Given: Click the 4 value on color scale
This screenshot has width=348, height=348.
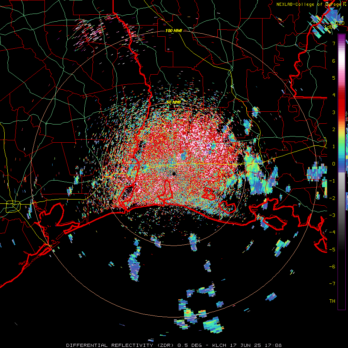Looking at the screenshot, I should coord(334,95).
